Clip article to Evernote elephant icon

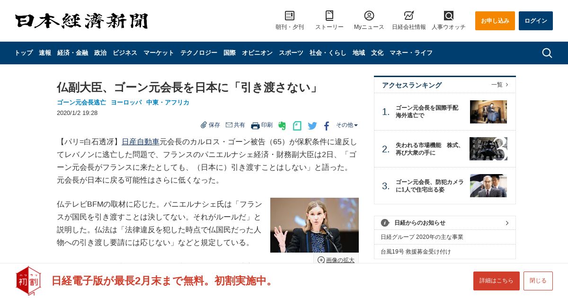(282, 125)
